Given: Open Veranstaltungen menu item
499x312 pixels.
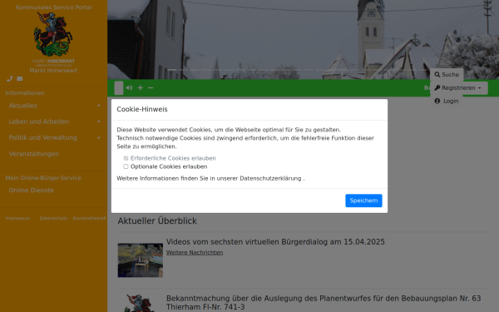Looking at the screenshot, I should pyautogui.click(x=34, y=154).
